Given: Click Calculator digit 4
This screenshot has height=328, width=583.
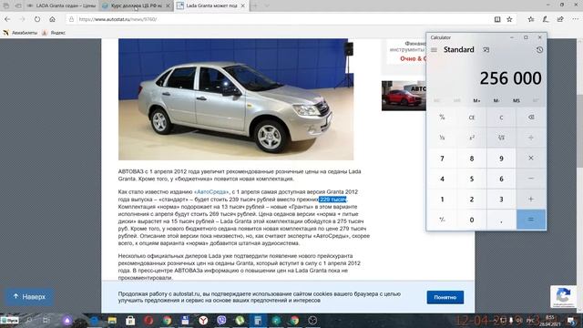Looking at the screenshot, I should pyautogui.click(x=442, y=179).
